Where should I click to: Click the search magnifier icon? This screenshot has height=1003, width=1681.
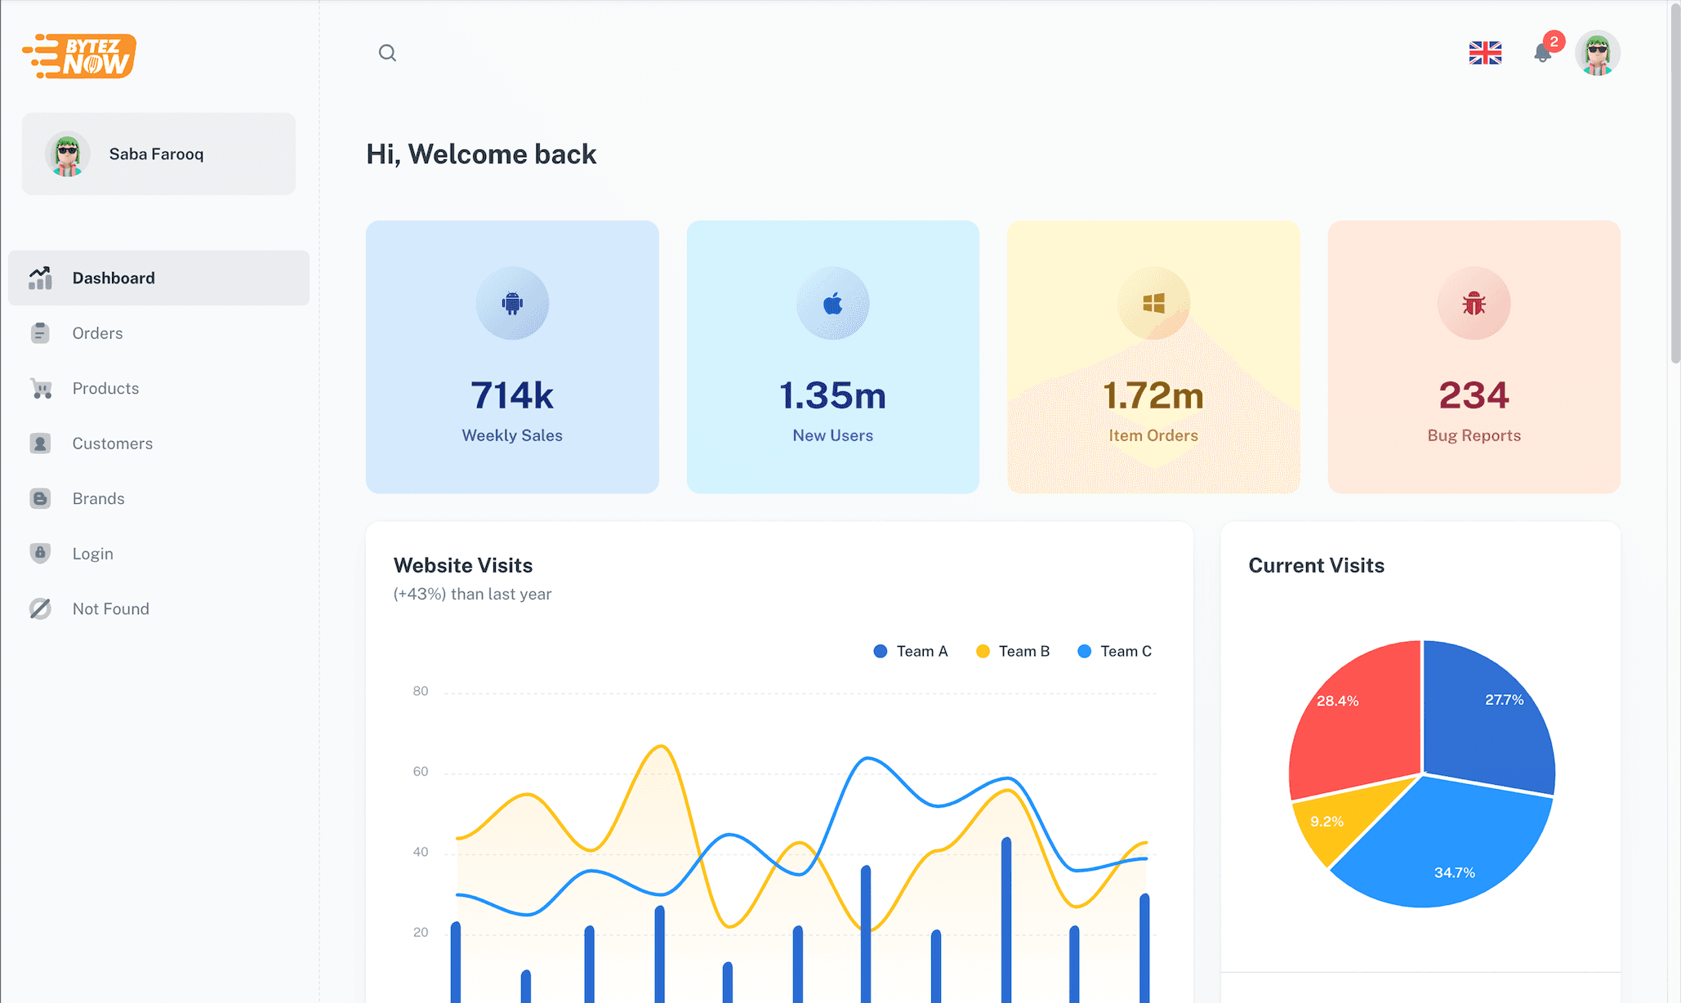click(387, 53)
